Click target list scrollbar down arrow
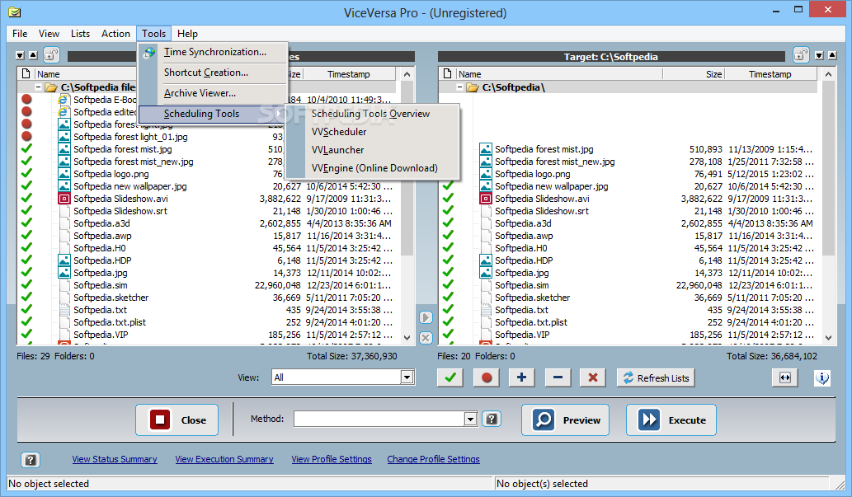 point(828,337)
